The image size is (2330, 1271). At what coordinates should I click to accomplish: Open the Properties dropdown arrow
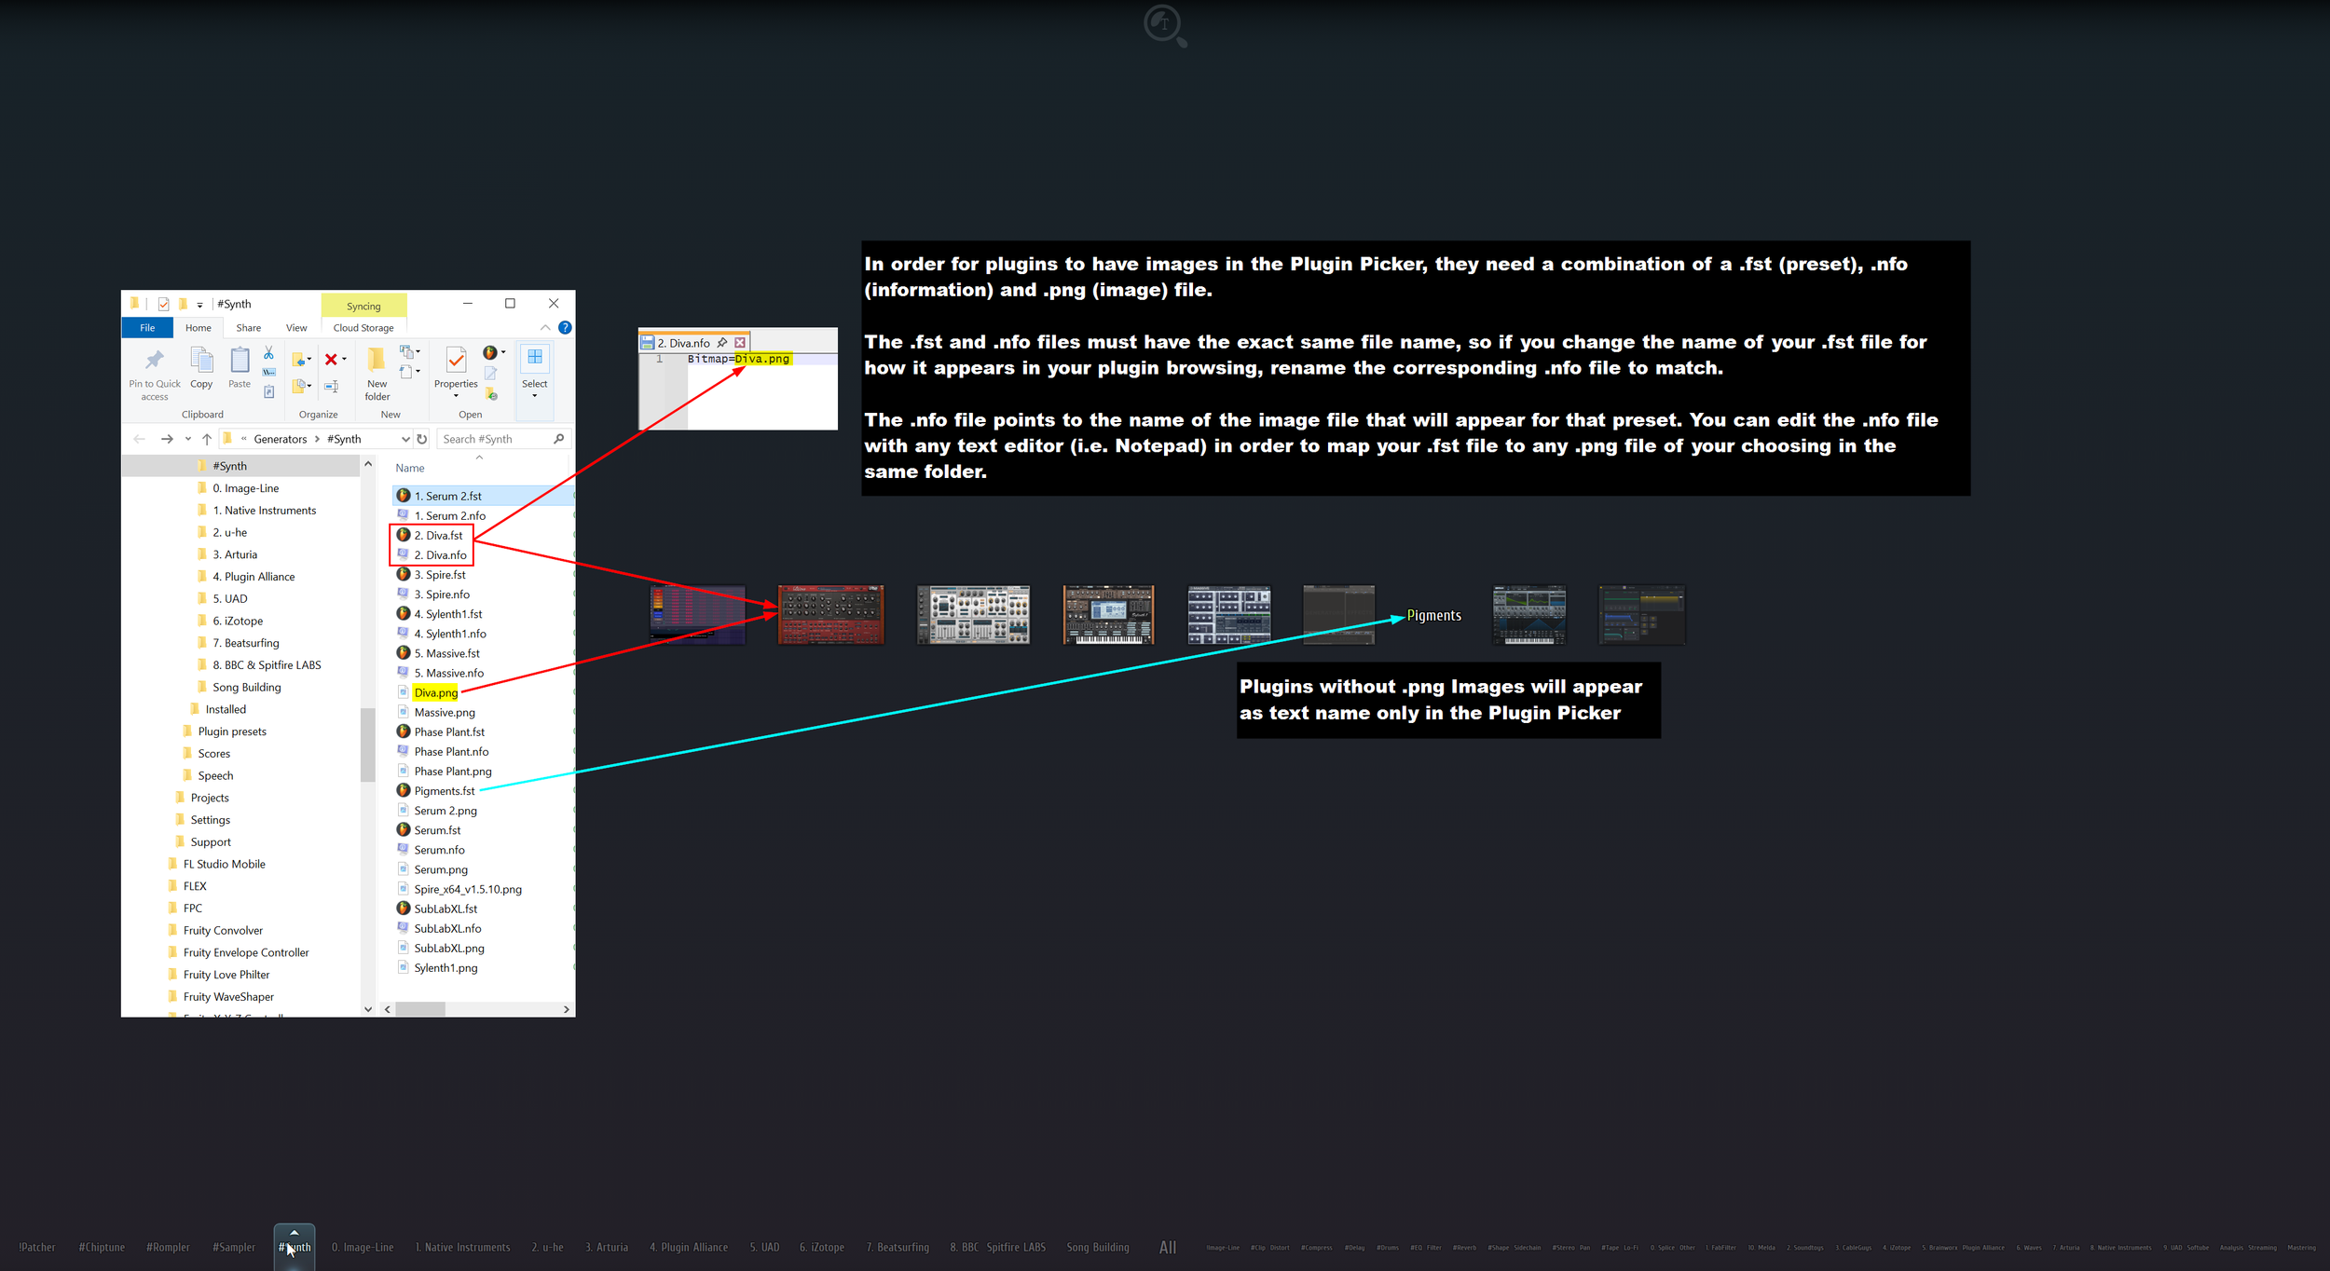tap(456, 396)
